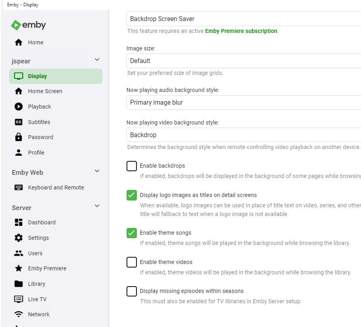Enable the backdrops checkbox
Viewport: 361px width, 327px height.
coord(132,166)
